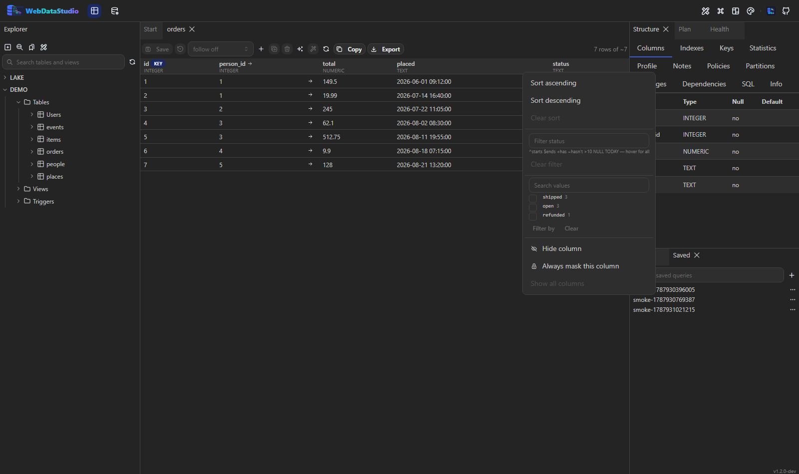Select the orders table in tree
This screenshot has width=799, height=474.
54,152
